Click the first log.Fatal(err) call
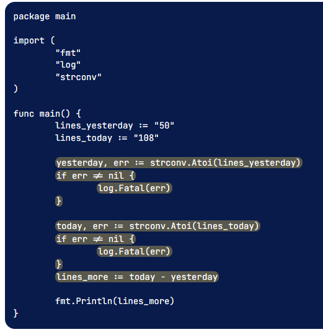Image resolution: width=323 pixels, height=332 pixels. click(x=135, y=188)
